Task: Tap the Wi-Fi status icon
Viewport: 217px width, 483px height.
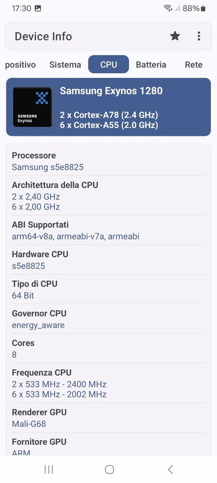Action: click(x=168, y=8)
